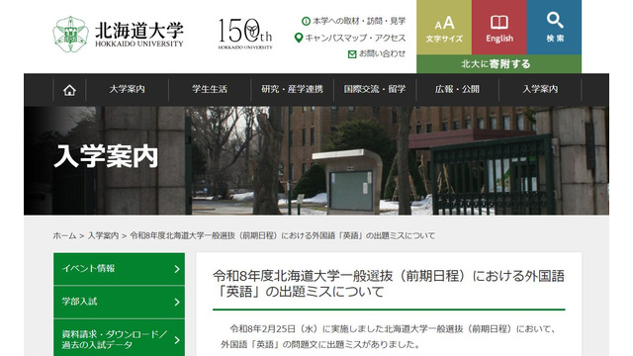This screenshot has width=633, height=356.
Task: Open イベント情報 in the sidebar
Action: click(119, 269)
